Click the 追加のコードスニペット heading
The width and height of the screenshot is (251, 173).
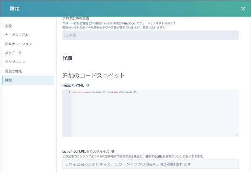coord(93,75)
